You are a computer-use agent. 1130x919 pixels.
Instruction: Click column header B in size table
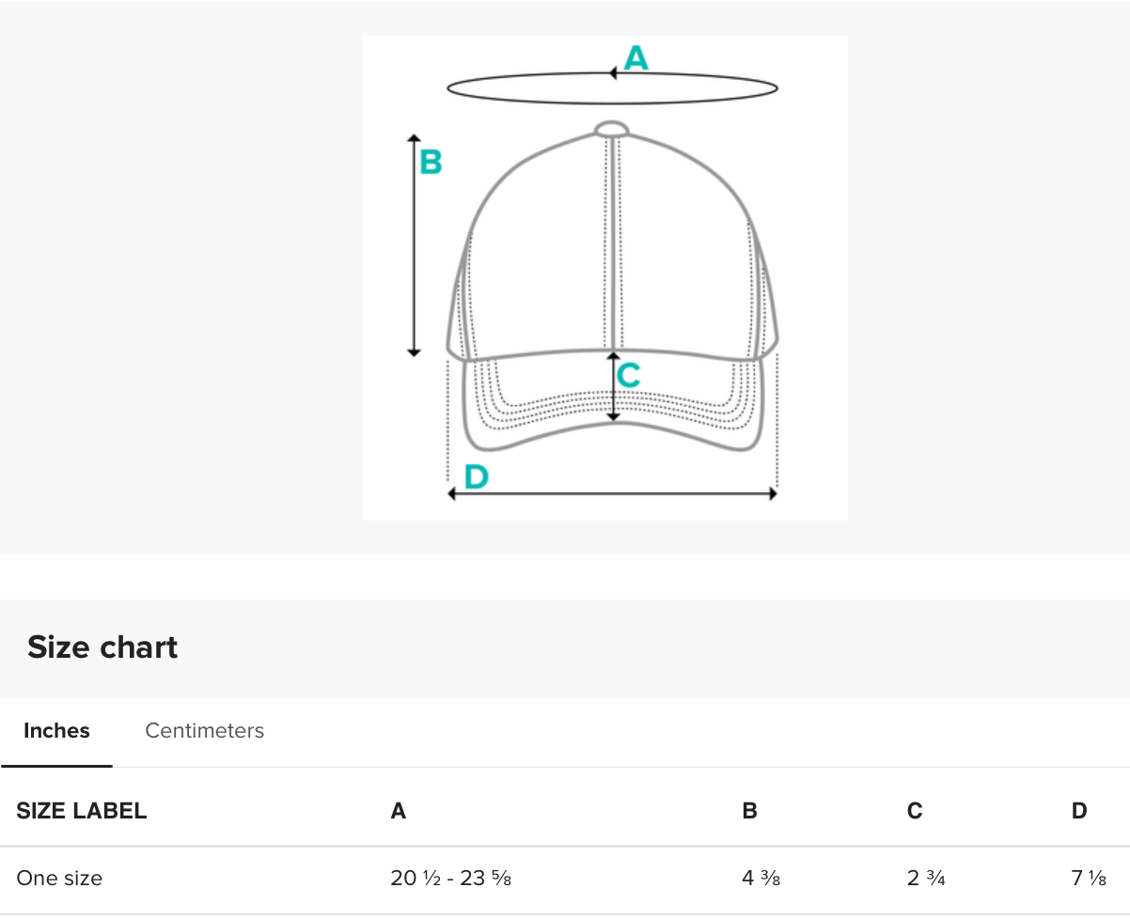pos(749,811)
